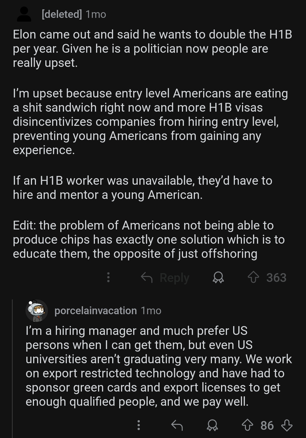Click the porcelainvacation avatar image
Viewport: 306px width, 438px height.
coord(37,311)
